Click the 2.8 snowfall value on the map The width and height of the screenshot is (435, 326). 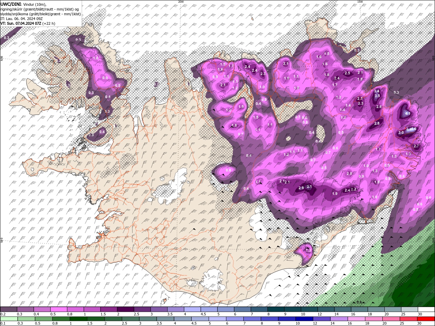point(377,123)
